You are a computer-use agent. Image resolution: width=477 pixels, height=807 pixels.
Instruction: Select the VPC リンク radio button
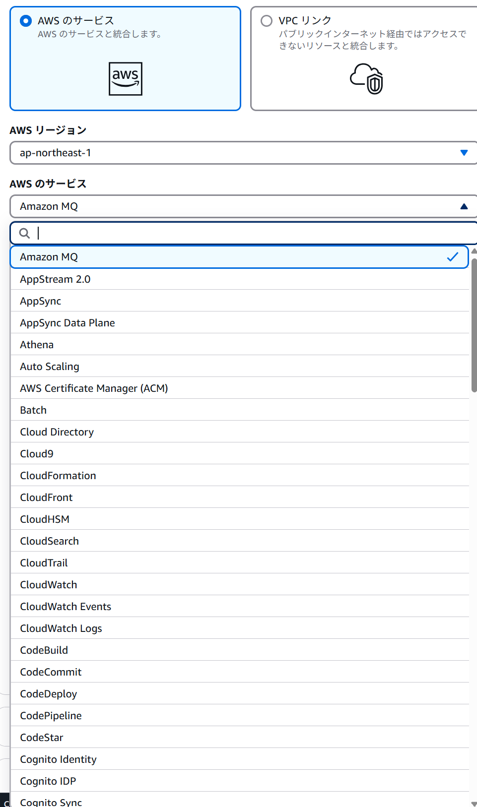pyautogui.click(x=267, y=21)
